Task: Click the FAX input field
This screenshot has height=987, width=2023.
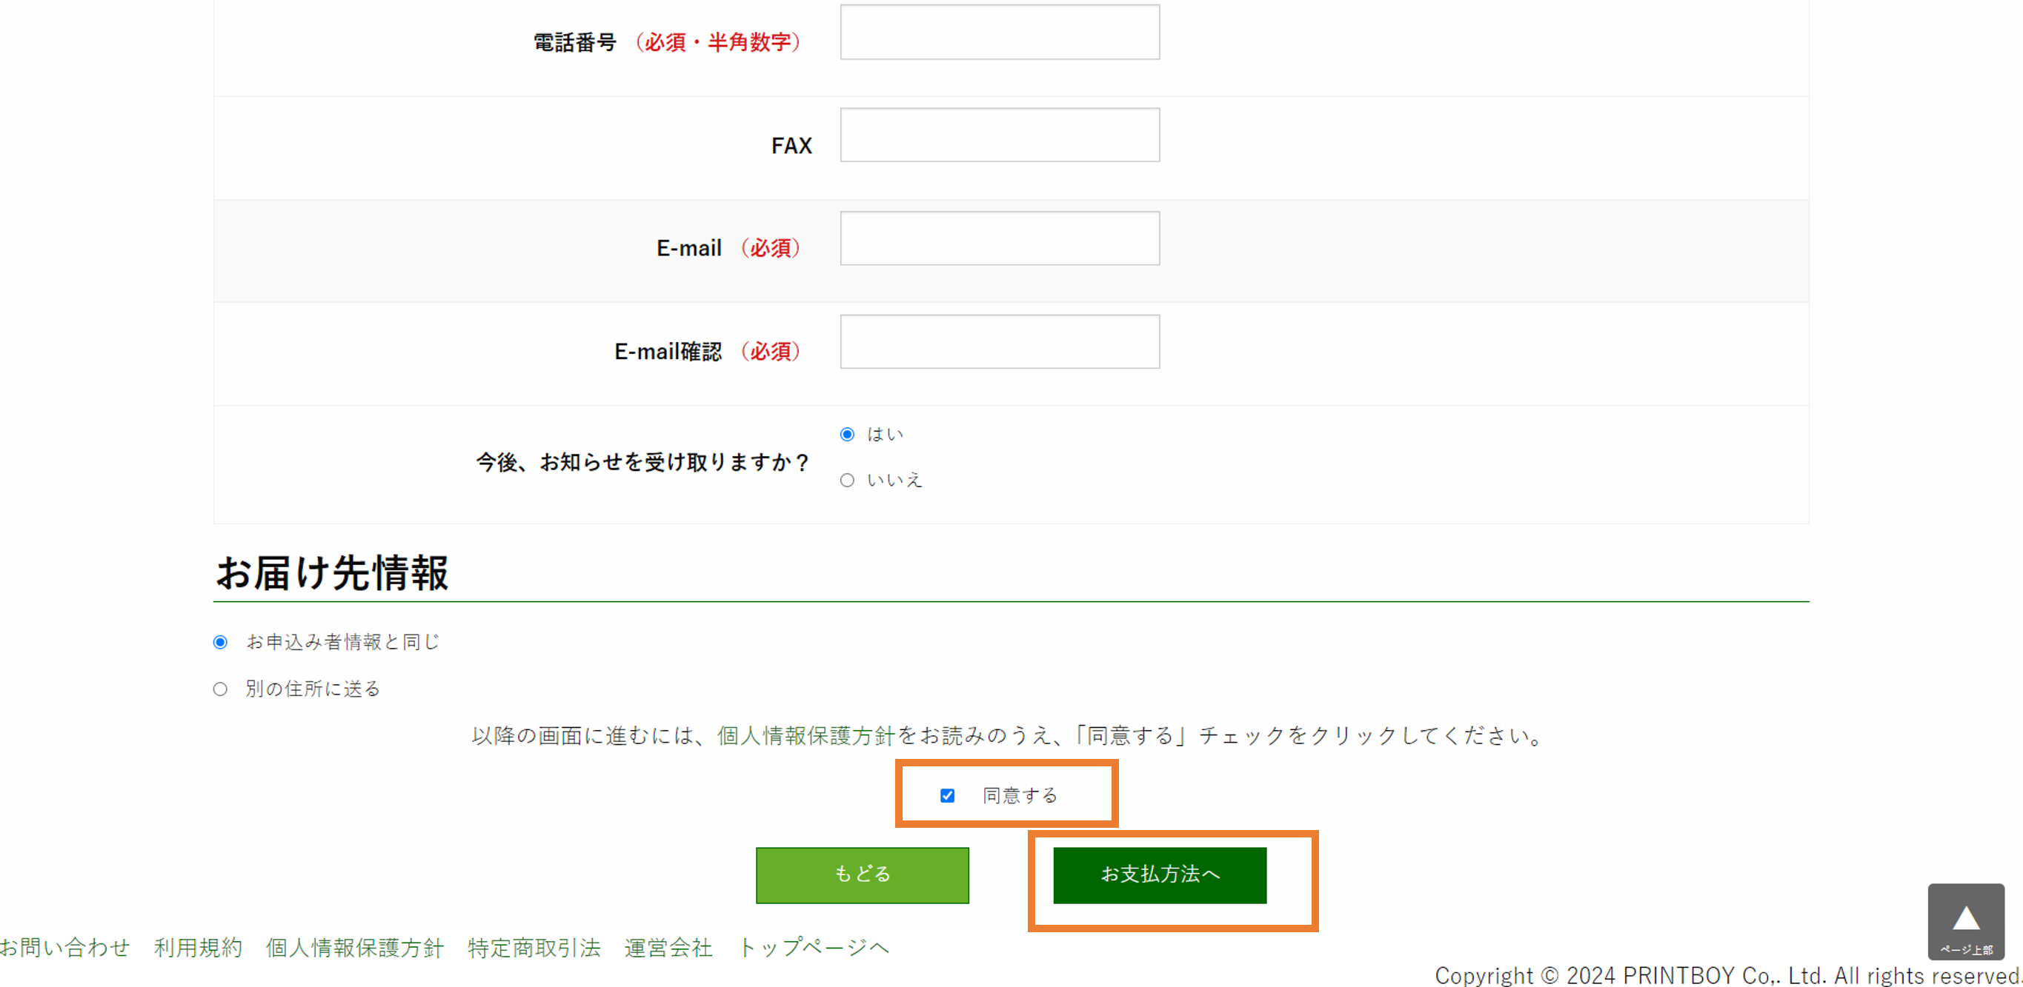Action: point(999,134)
